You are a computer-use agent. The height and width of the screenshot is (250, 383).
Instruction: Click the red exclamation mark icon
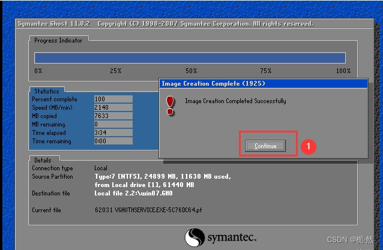170,106
